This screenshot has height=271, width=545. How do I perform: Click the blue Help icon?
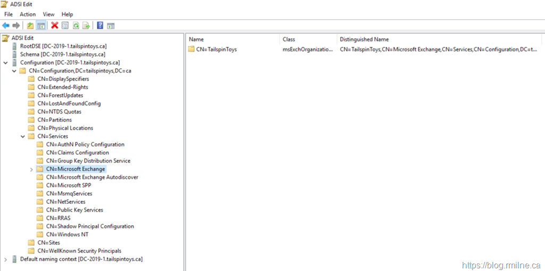pos(100,26)
